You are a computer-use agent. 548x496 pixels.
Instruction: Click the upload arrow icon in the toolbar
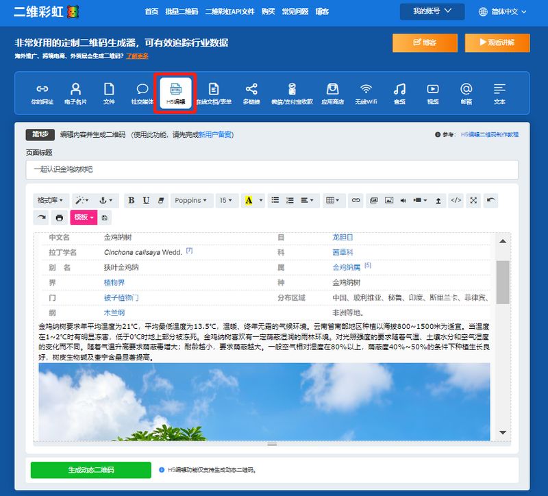coord(438,200)
